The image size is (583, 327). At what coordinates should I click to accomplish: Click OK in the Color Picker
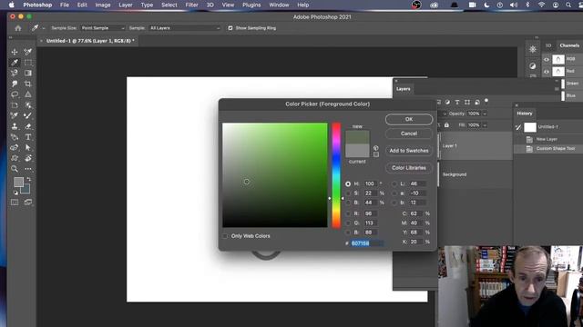coord(409,119)
